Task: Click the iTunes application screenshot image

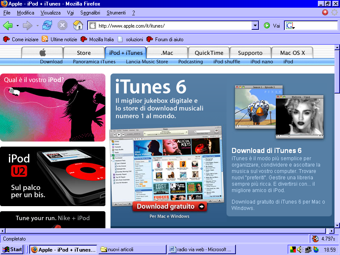Action: tap(167, 165)
